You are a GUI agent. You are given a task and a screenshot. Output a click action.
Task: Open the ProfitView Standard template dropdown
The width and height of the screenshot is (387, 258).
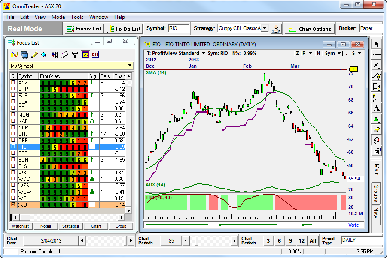[x=203, y=53]
